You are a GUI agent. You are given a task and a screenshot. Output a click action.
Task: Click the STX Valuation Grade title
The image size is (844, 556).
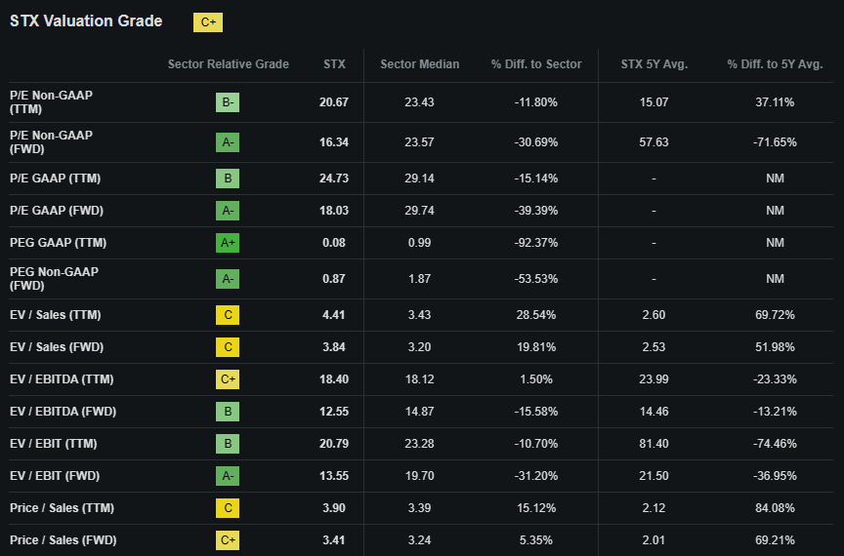86,21
